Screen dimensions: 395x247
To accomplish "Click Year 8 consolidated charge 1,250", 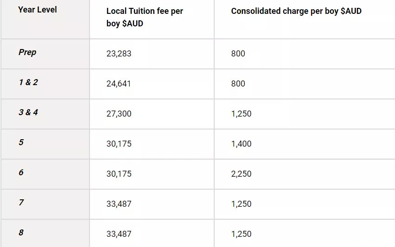I will 241,234.
